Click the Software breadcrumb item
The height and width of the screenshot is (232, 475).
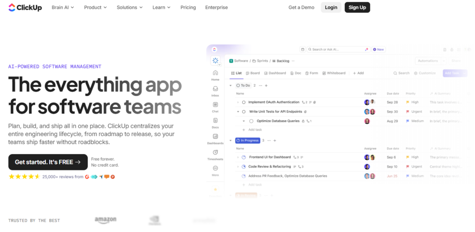pyautogui.click(x=239, y=61)
